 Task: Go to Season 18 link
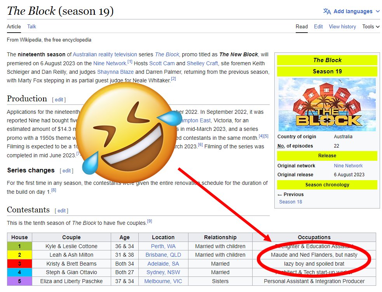pos(290,202)
